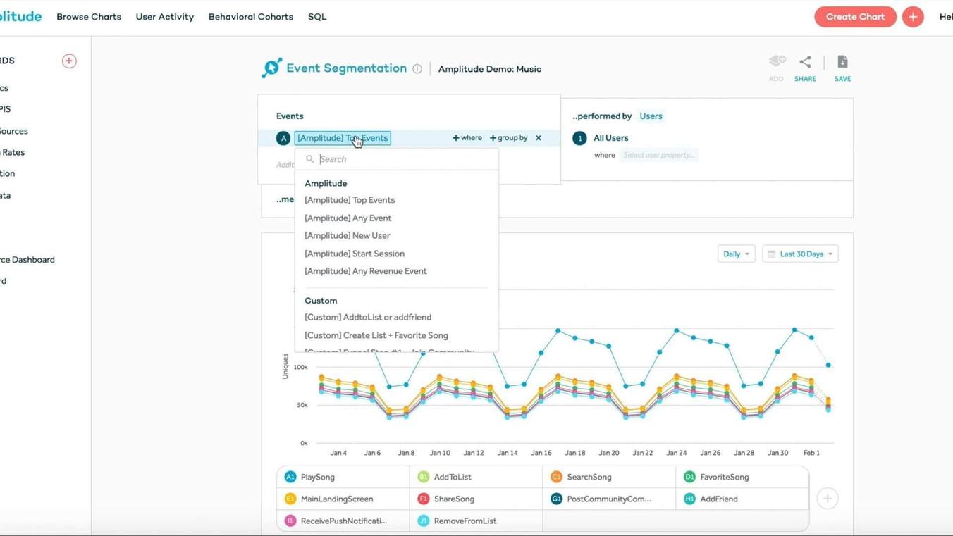This screenshot has height=536, width=953.
Task: Add a where filter to event A
Action: tap(467, 138)
